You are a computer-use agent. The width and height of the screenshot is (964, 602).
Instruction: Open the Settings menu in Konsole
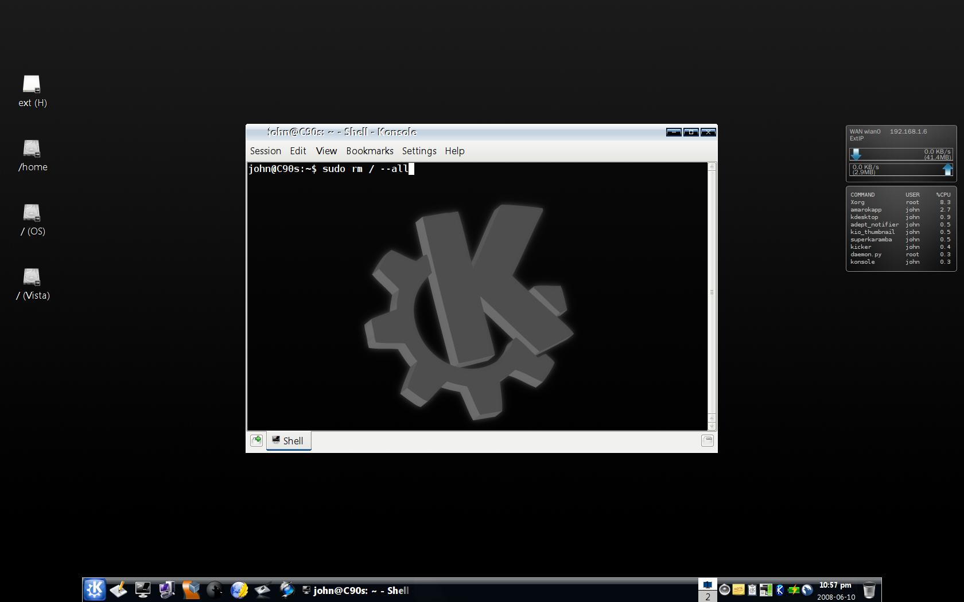(419, 151)
